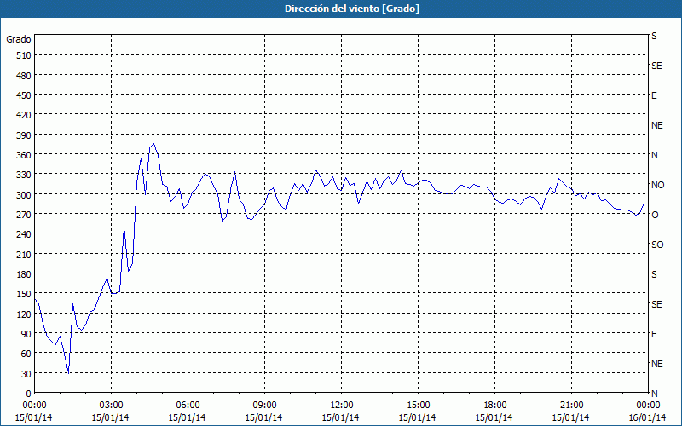
Task: Select the 390 value on the y-axis
Action: point(24,135)
